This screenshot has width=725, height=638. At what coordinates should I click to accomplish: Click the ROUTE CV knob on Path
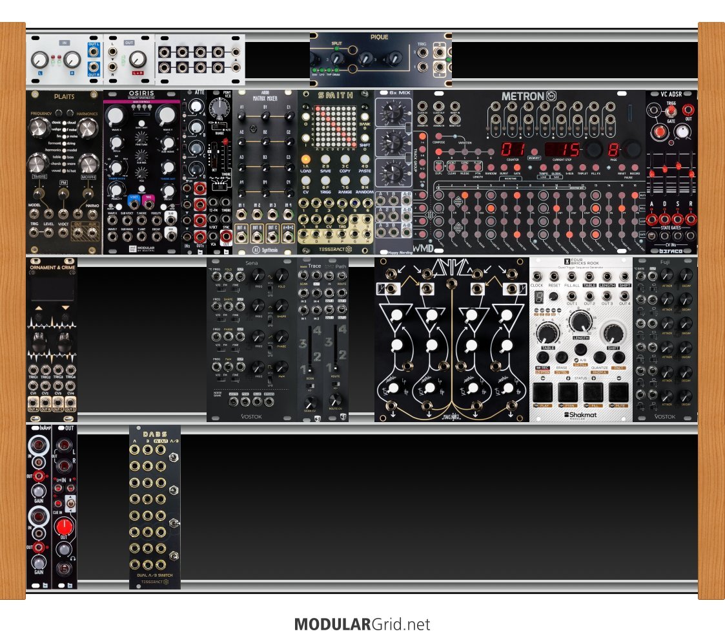tap(335, 400)
